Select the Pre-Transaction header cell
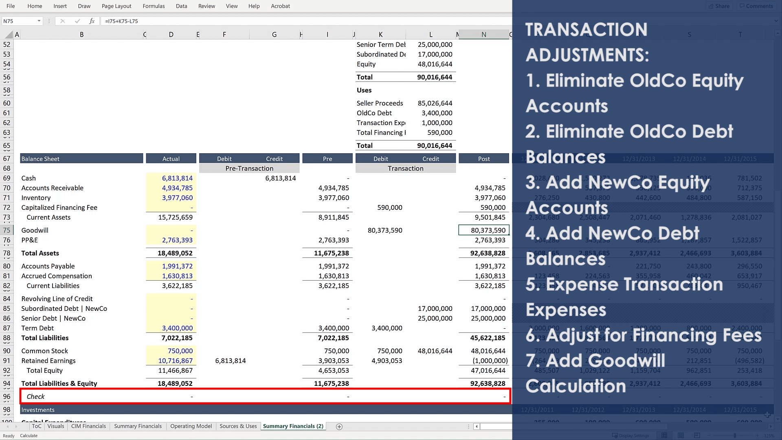 [249, 169]
